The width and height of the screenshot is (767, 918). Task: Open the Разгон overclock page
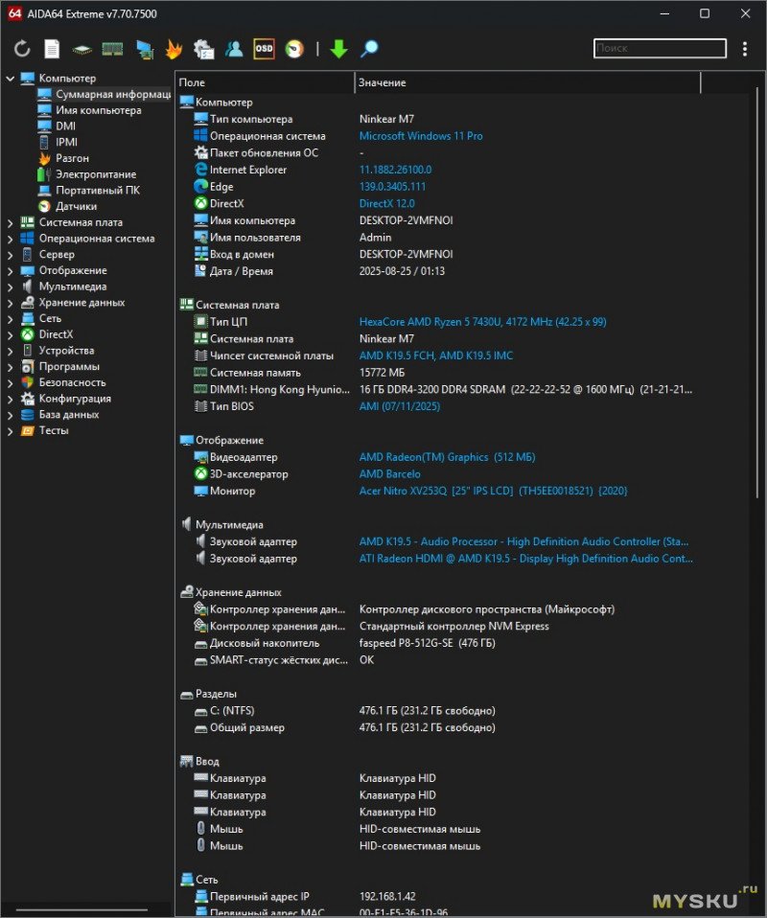pos(72,158)
